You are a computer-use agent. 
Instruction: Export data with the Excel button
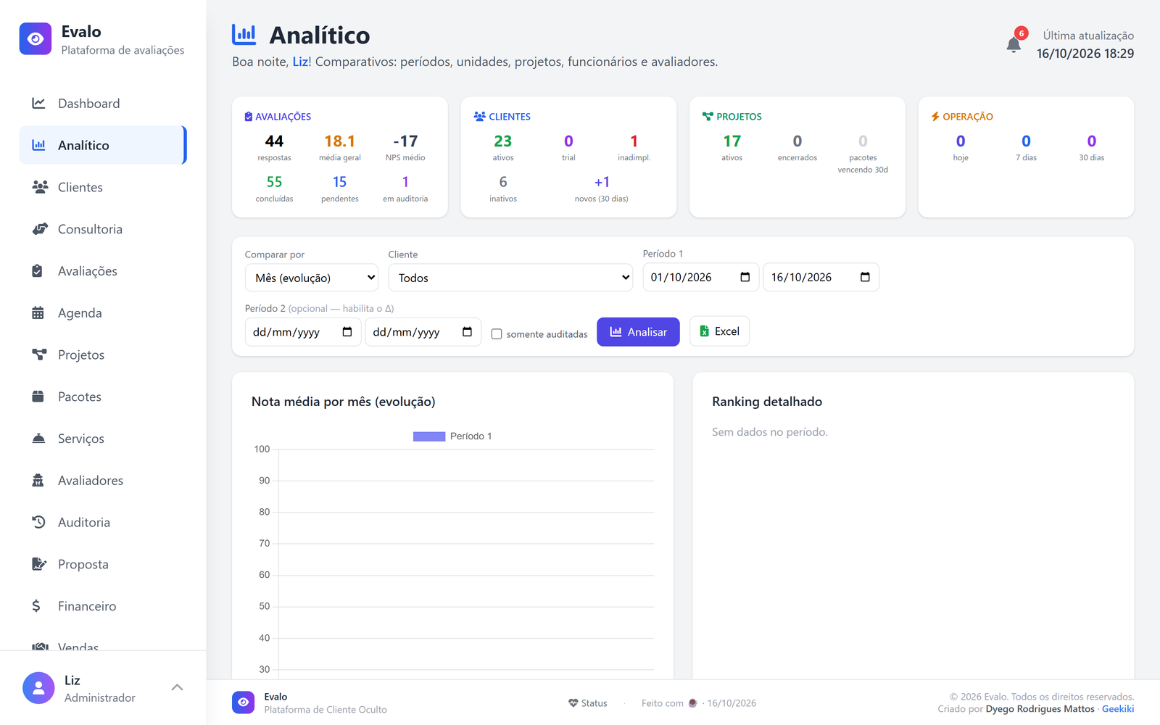click(719, 331)
